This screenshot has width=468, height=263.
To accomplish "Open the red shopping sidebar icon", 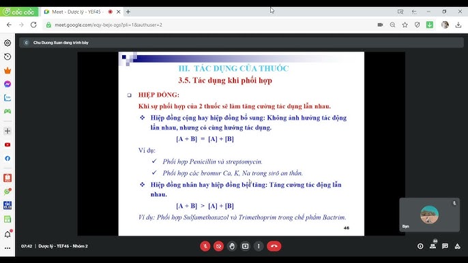I will click(8, 178).
